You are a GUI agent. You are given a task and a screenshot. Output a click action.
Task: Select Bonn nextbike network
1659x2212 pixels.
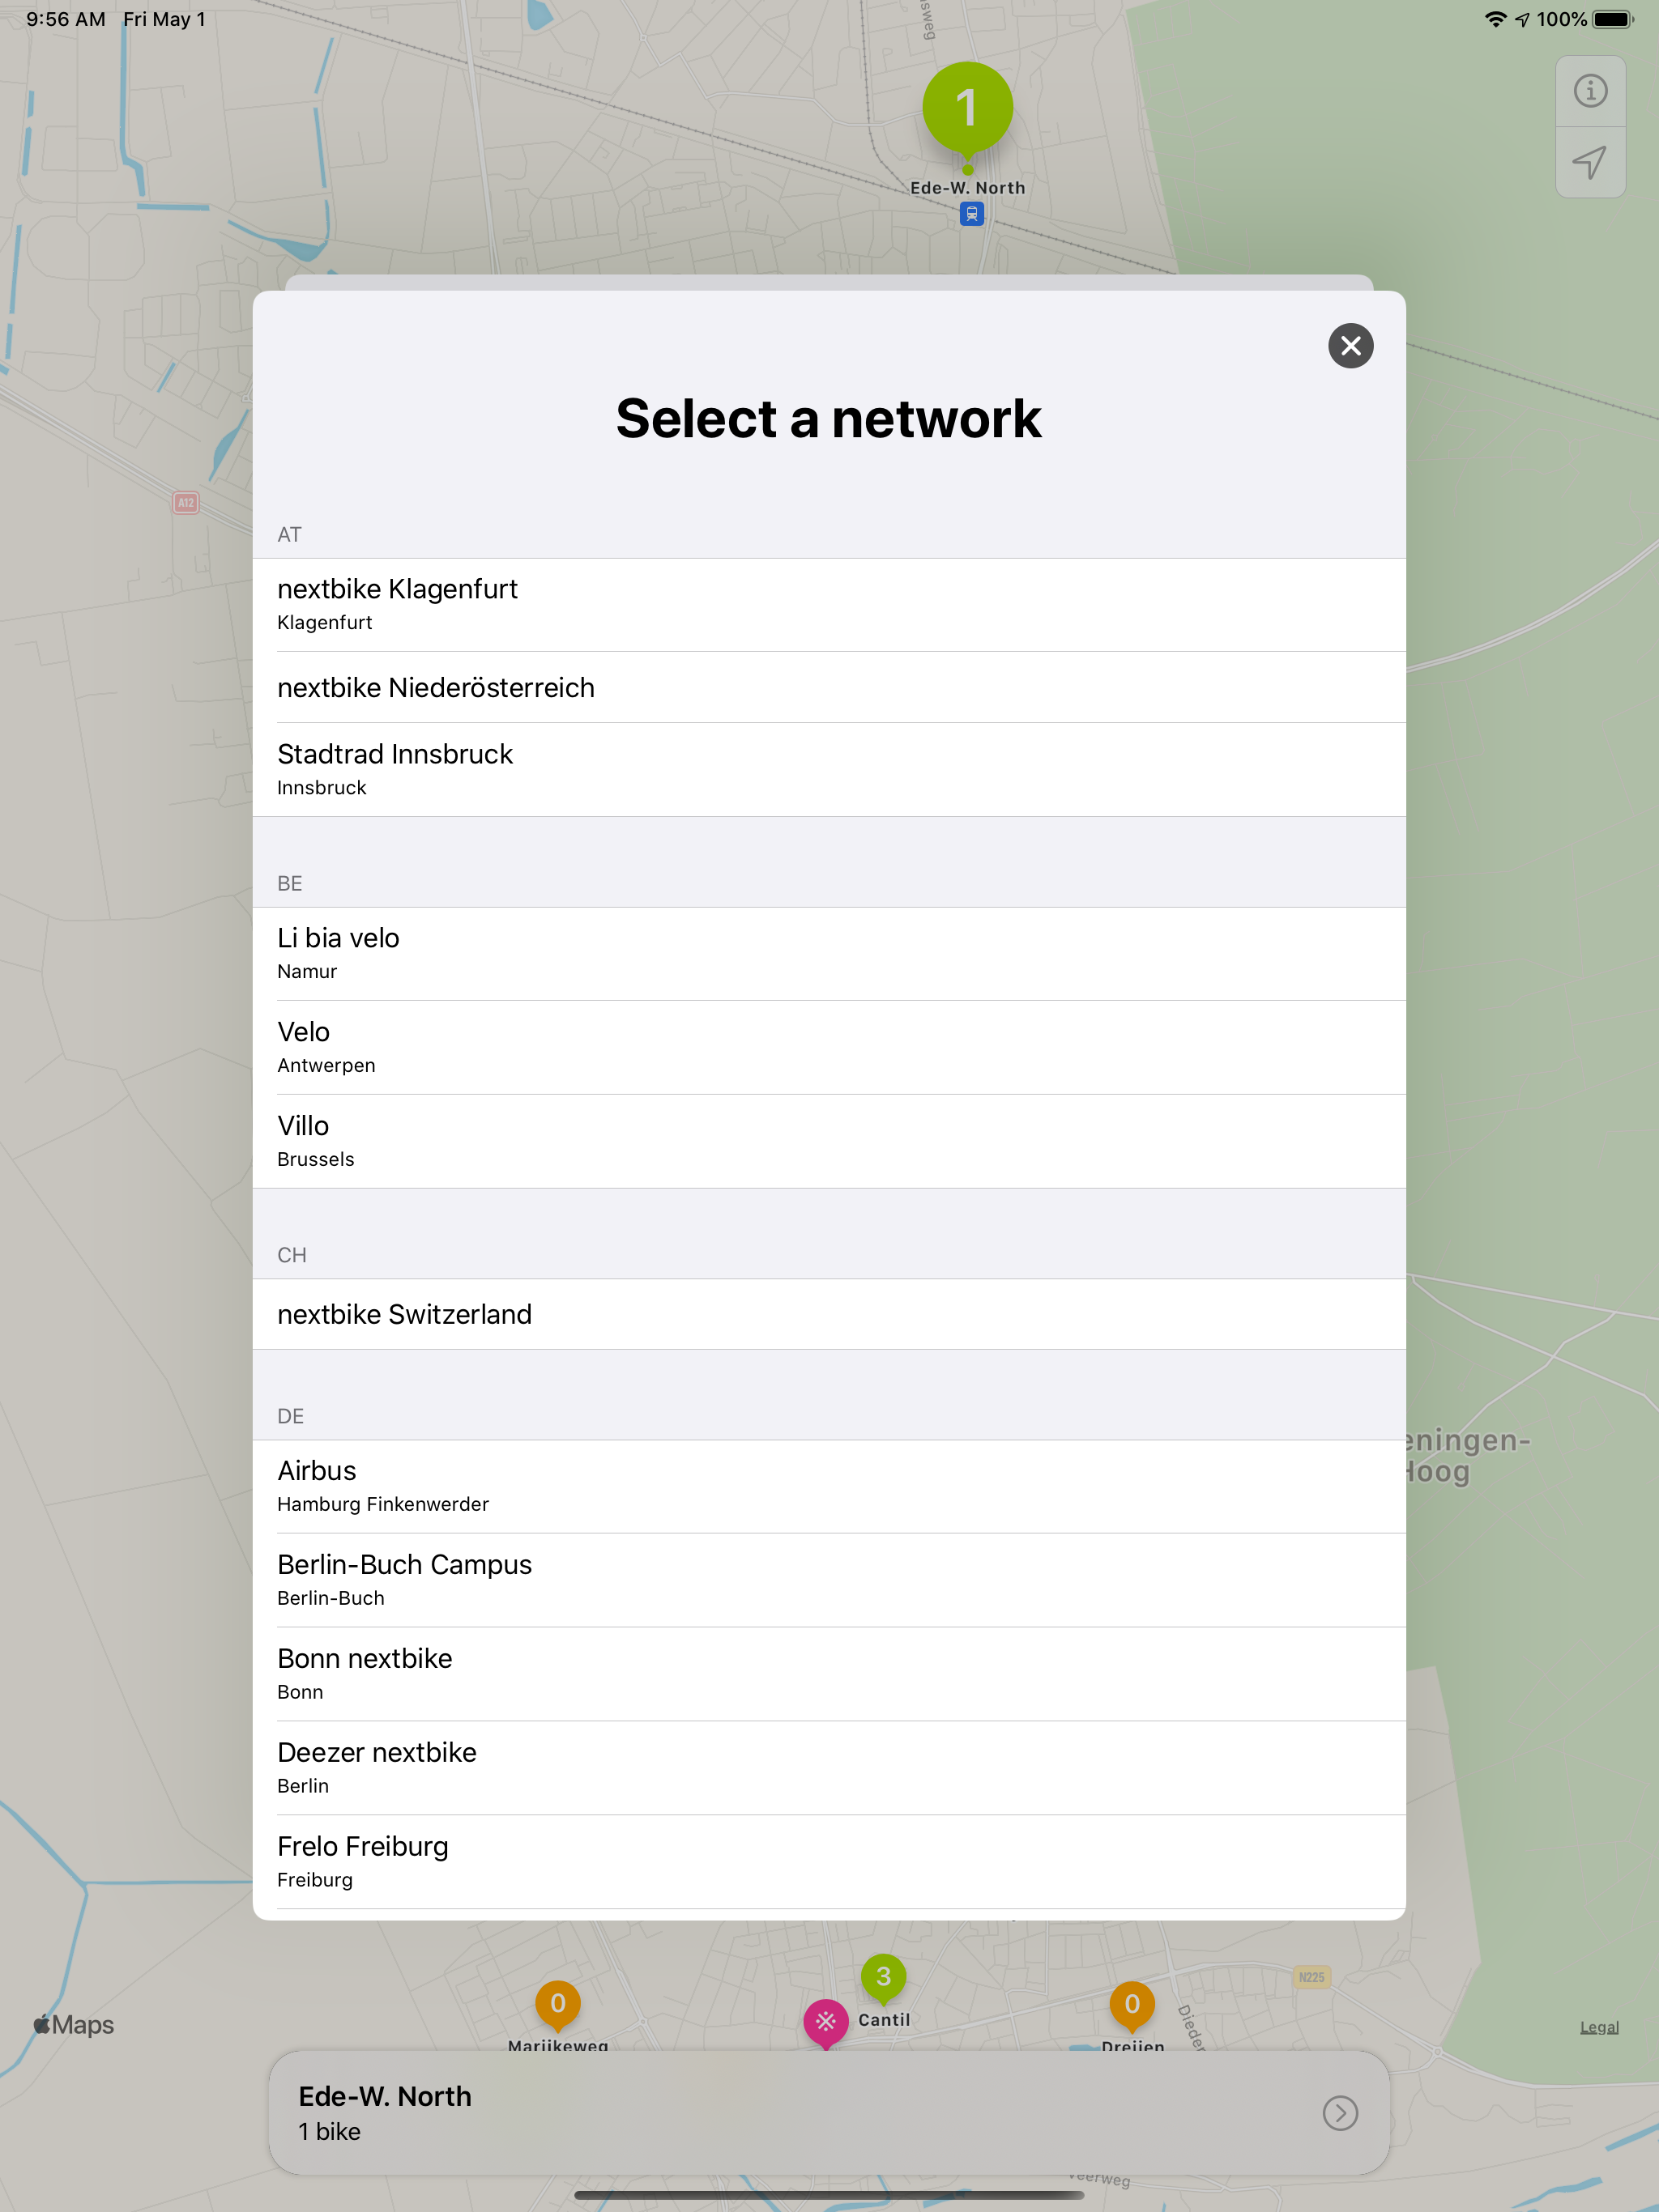click(x=829, y=1675)
